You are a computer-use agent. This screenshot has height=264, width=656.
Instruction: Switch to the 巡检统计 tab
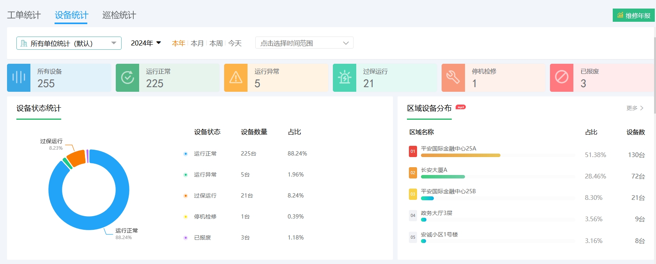119,15
